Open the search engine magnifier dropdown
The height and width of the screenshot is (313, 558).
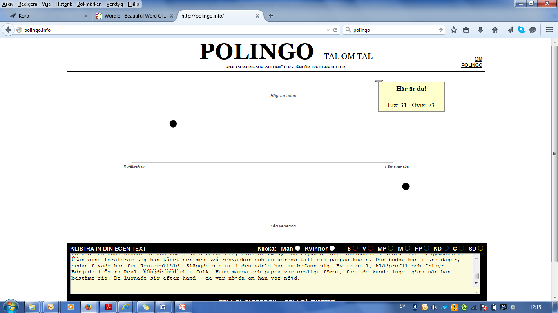pyautogui.click(x=348, y=30)
